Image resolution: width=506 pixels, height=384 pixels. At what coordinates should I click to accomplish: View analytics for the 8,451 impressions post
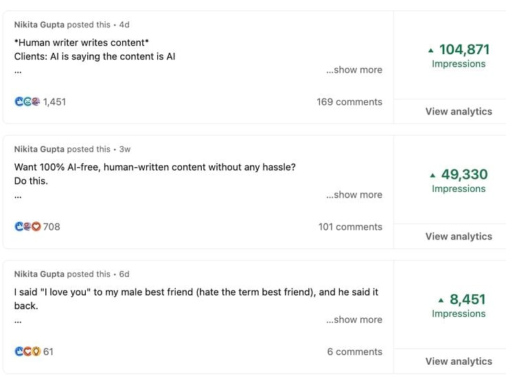click(x=459, y=361)
